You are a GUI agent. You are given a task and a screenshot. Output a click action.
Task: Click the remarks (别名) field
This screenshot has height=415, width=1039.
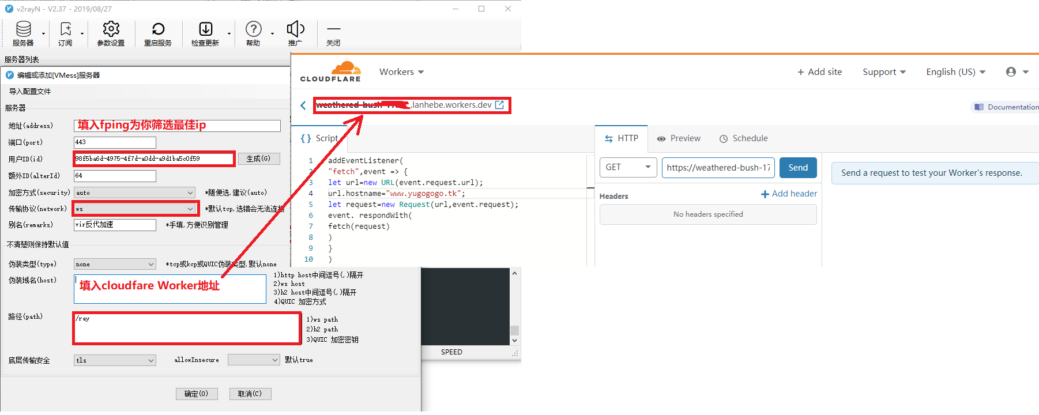coord(115,225)
